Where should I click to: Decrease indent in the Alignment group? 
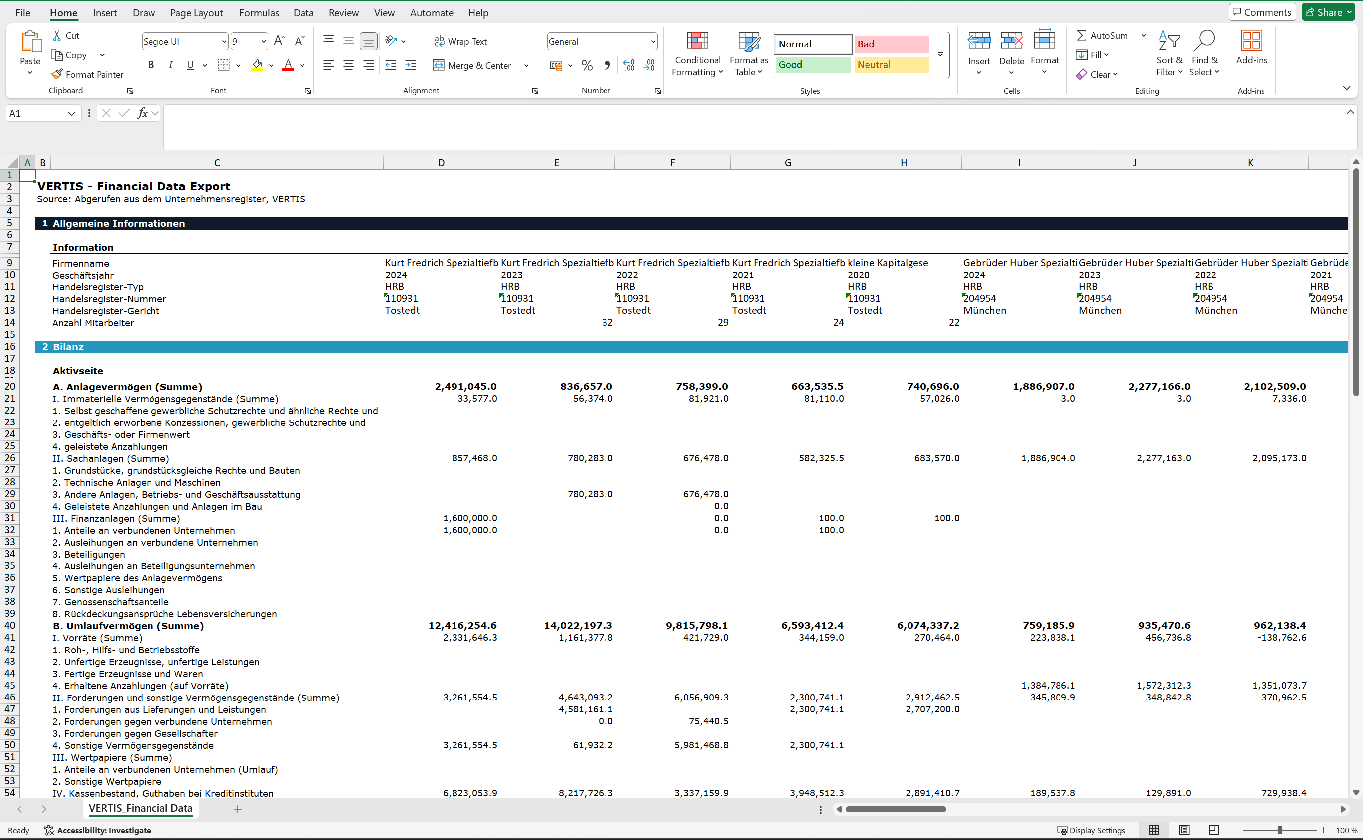[391, 66]
